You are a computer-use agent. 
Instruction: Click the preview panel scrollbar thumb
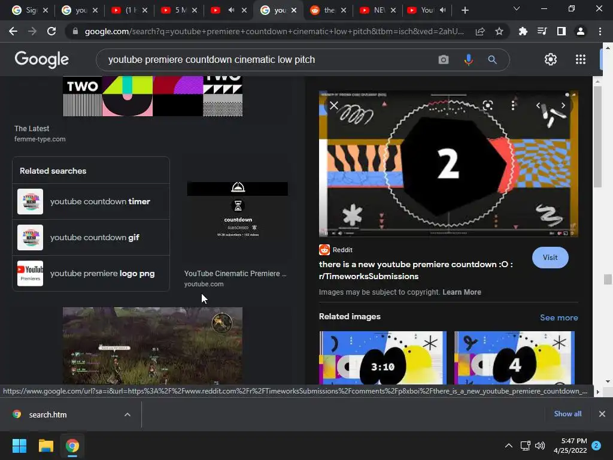[597, 137]
